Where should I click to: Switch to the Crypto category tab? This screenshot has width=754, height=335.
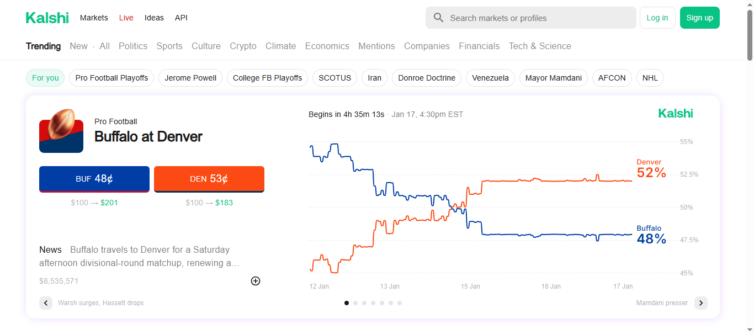coord(243,46)
